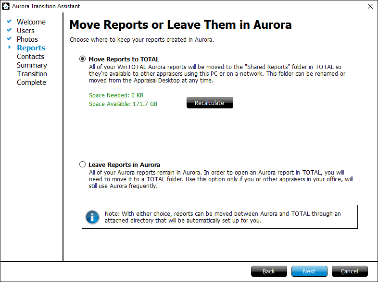This screenshot has width=378, height=282.
Task: Click the blue arrow beside Reports
Action: tap(9, 47)
